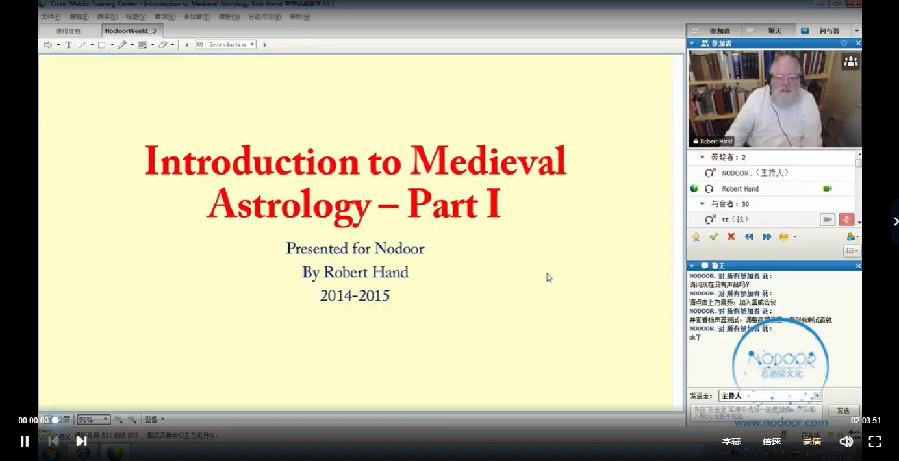The image size is (899, 461).
Task: Select the Text tool in the annotation toolbar
Action: pyautogui.click(x=68, y=44)
